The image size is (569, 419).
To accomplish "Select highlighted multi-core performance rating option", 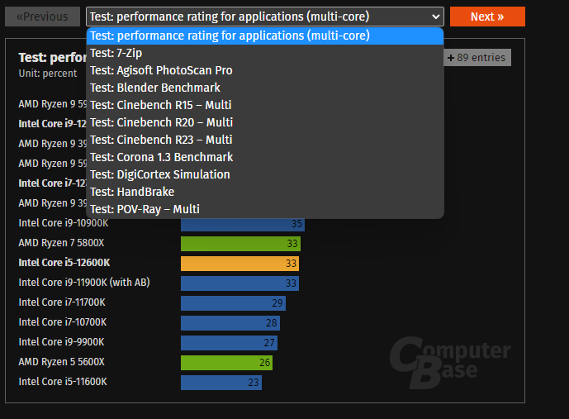I will (265, 36).
